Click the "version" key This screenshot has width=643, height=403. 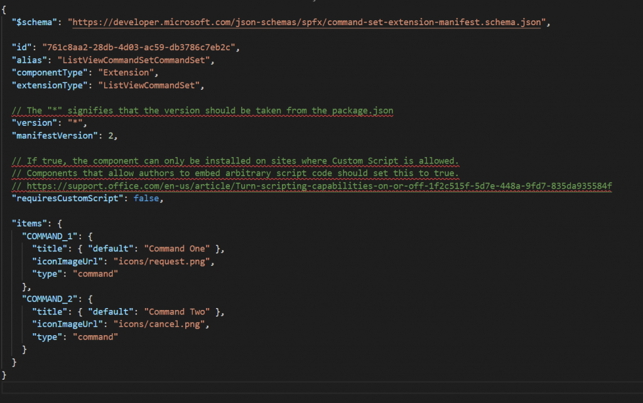click(35, 123)
